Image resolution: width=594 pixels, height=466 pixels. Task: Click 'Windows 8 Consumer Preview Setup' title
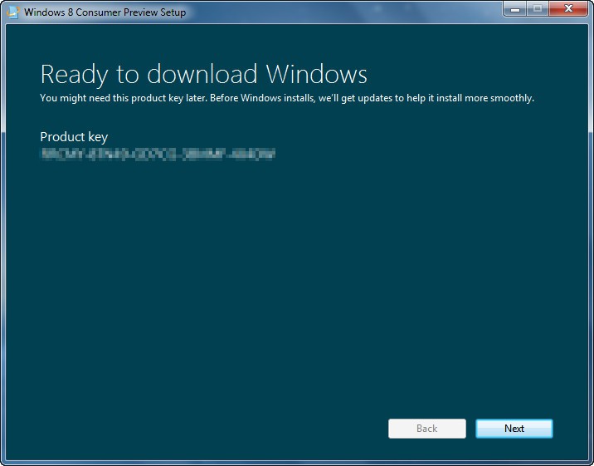(105, 12)
